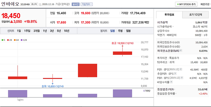The height and width of the screenshot is (107, 211).
Task: Open help icon next to PER EPS(2019.12)
Action: click(x=181, y=69)
